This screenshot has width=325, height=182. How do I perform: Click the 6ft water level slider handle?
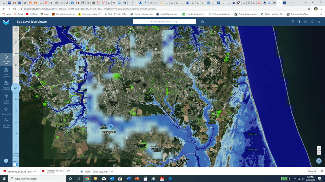tap(16, 88)
